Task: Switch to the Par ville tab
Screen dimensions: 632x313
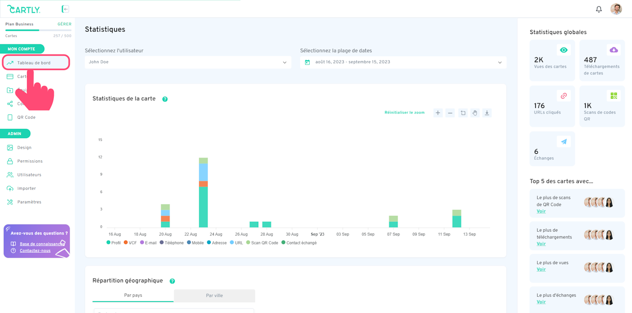Action: [x=214, y=296]
